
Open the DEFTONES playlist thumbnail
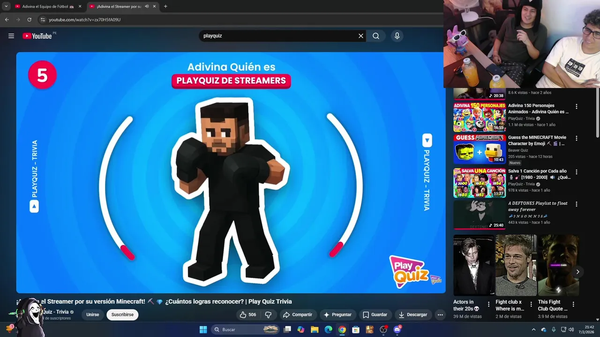[x=479, y=215]
